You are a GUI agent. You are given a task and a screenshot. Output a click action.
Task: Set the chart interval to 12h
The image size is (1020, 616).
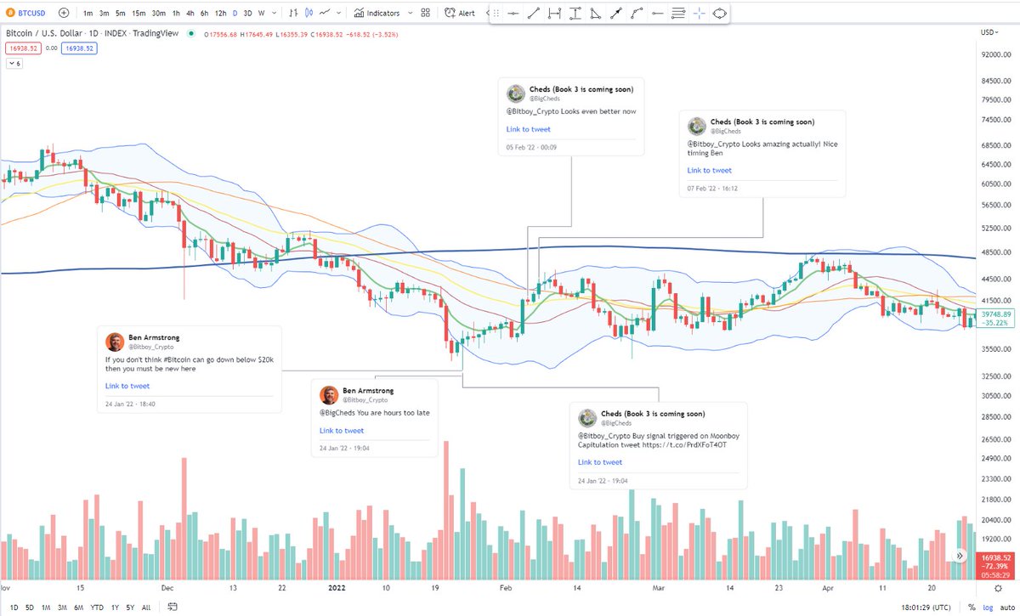pyautogui.click(x=221, y=14)
